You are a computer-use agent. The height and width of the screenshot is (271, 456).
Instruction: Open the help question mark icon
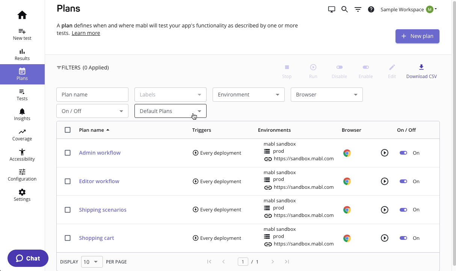click(x=371, y=9)
